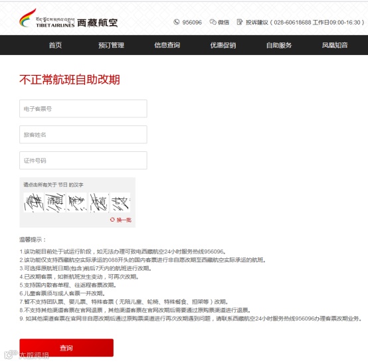Select the captcha tile showing 清明

pyautogui.click(x=55, y=202)
